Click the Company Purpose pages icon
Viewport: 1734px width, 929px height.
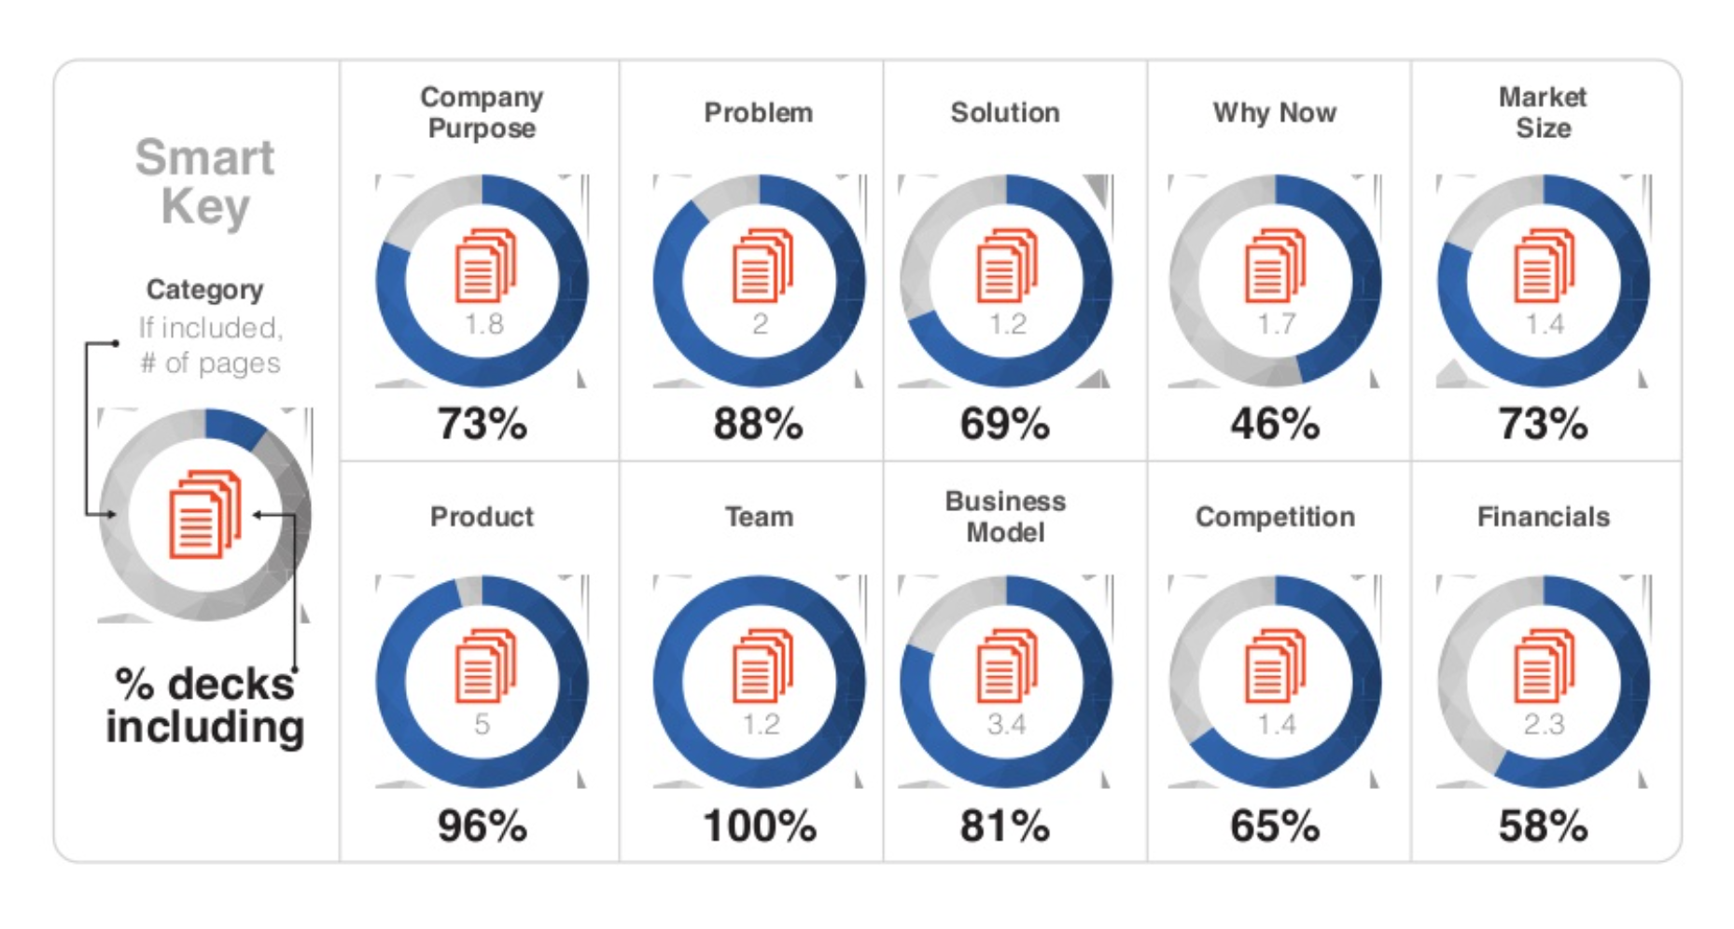click(x=485, y=266)
